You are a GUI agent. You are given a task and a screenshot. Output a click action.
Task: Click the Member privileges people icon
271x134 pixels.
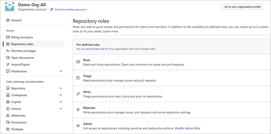click(x=8, y=51)
